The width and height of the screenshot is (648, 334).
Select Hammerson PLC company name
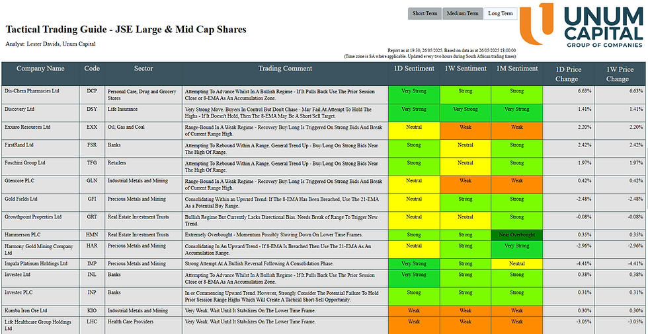pos(22,234)
